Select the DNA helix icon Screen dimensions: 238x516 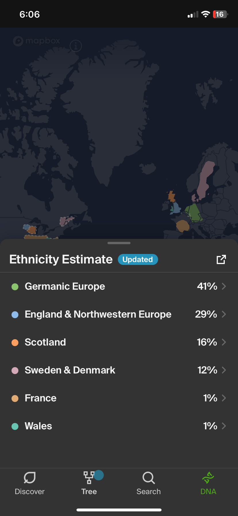click(208, 478)
